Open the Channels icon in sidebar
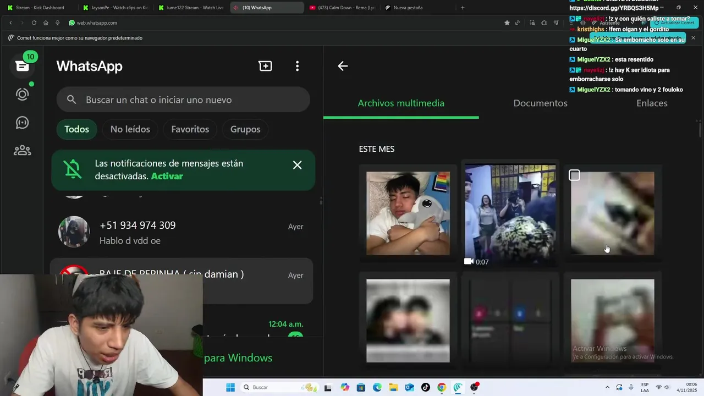The width and height of the screenshot is (704, 396). pyautogui.click(x=22, y=122)
